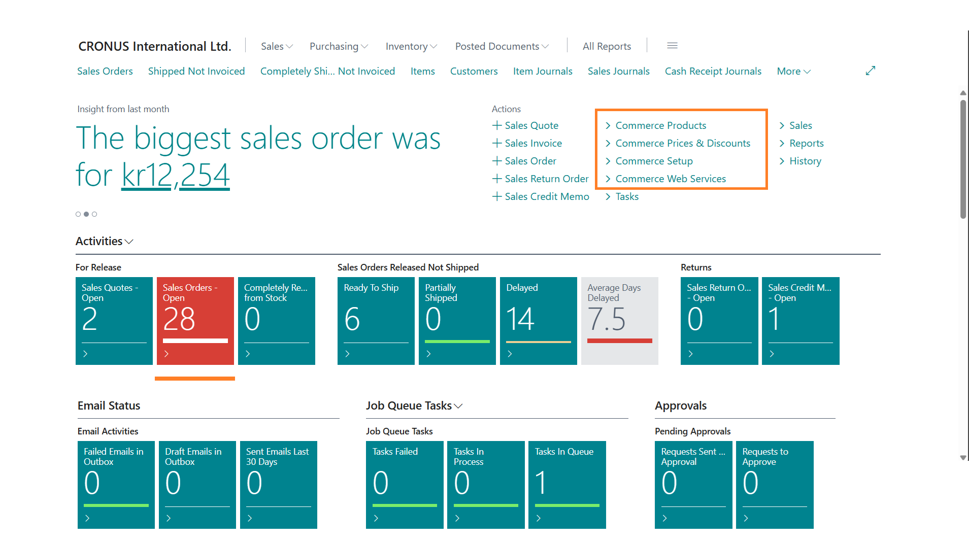Open Commerce Prices & Discounts action

[x=682, y=143]
